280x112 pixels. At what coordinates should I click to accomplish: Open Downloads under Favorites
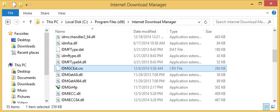coord(26,46)
